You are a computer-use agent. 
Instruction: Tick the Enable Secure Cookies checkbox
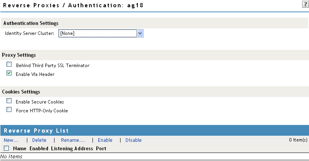pos(9,101)
